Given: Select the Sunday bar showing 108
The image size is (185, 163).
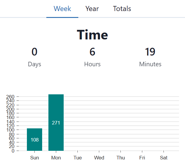Looking at the screenshot, I should click(35, 139).
